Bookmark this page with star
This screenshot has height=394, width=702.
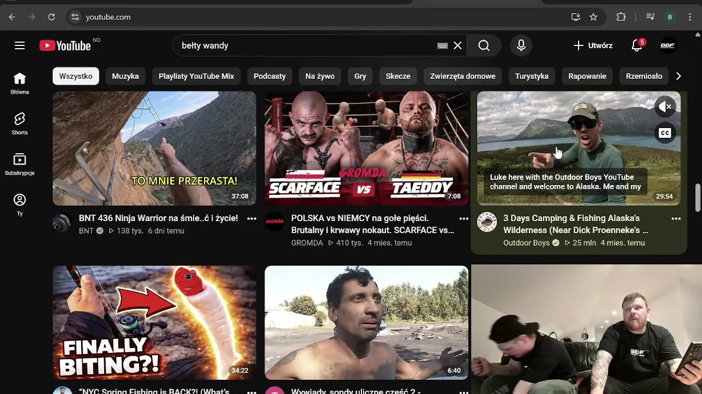pyautogui.click(x=593, y=17)
